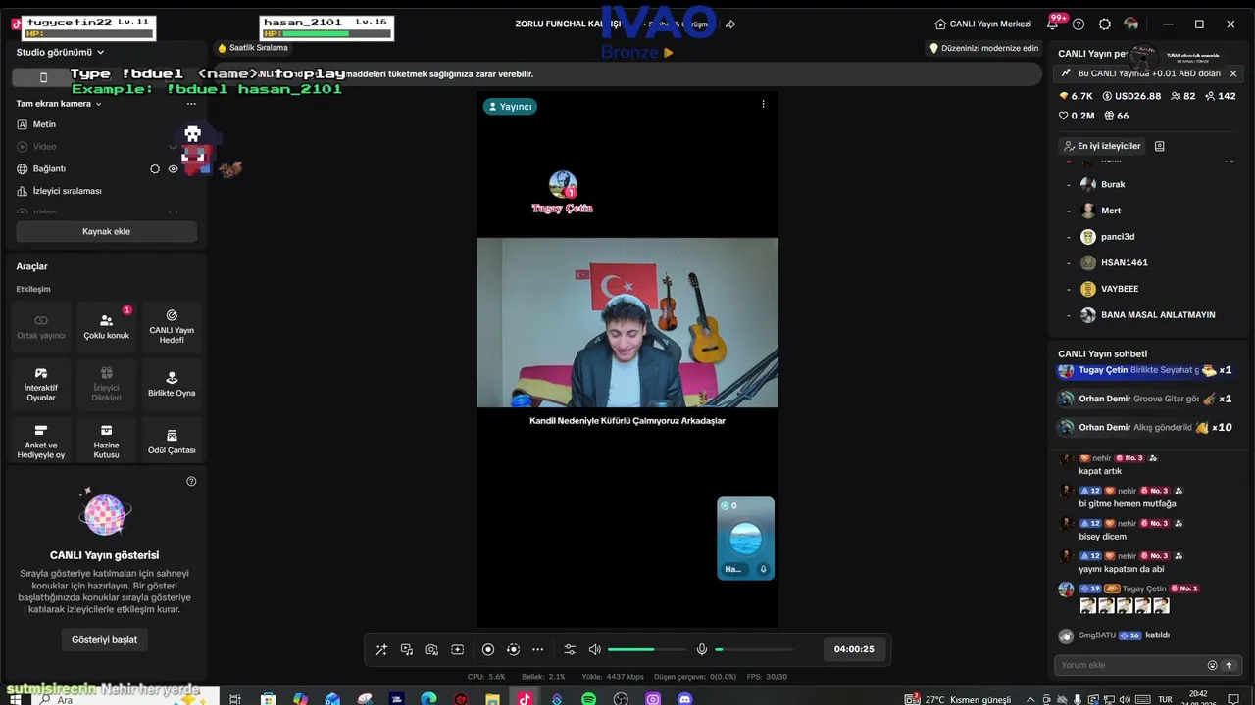The image size is (1255, 705).
Task: Toggle visibility of the Bağlantı source
Action: [174, 168]
